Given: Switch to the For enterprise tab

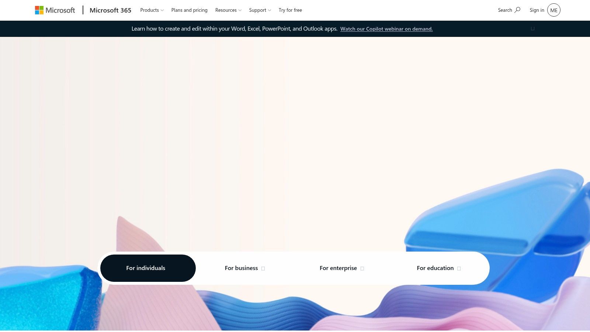Looking at the screenshot, I should (x=342, y=268).
